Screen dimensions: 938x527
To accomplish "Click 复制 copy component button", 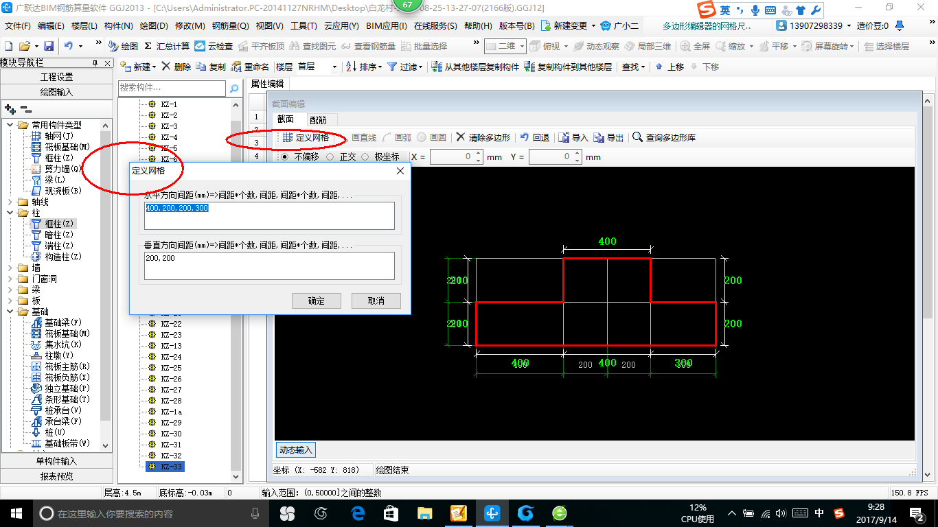I will coord(211,67).
